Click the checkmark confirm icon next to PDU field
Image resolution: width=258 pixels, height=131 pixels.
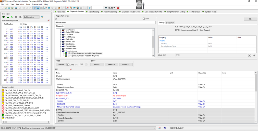[254, 56]
